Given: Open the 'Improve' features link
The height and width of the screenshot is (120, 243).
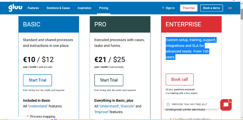Looking at the screenshot, I should click(102, 112).
